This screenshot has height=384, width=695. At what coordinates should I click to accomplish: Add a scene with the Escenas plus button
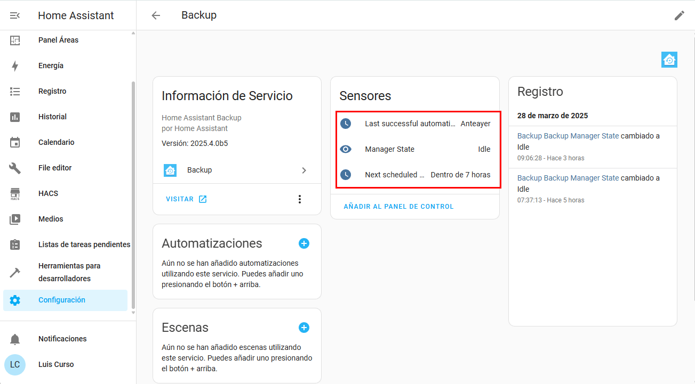304,328
